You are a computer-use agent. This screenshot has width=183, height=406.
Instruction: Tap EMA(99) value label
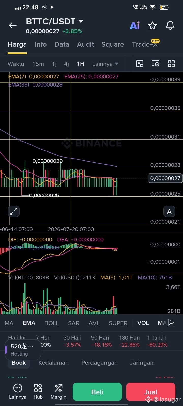pyautogui.click(x=35, y=84)
